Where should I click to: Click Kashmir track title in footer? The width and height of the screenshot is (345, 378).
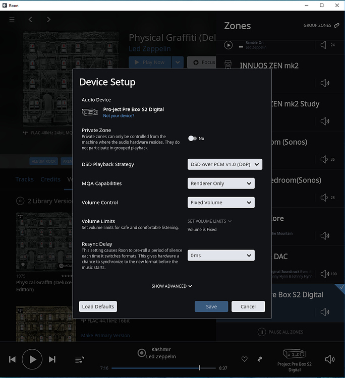pyautogui.click(x=161, y=349)
